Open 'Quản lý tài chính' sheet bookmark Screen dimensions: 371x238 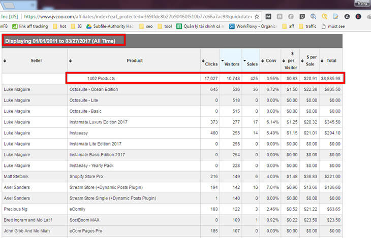click(x=200, y=26)
